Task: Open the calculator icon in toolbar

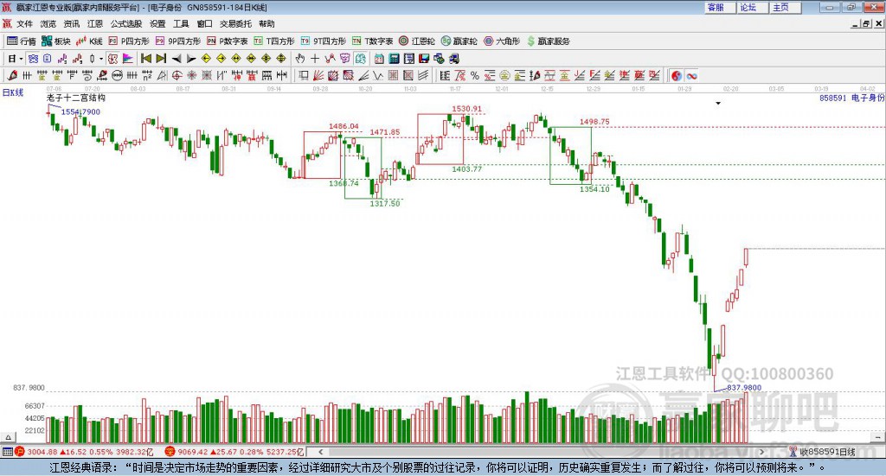Action: click(395, 59)
